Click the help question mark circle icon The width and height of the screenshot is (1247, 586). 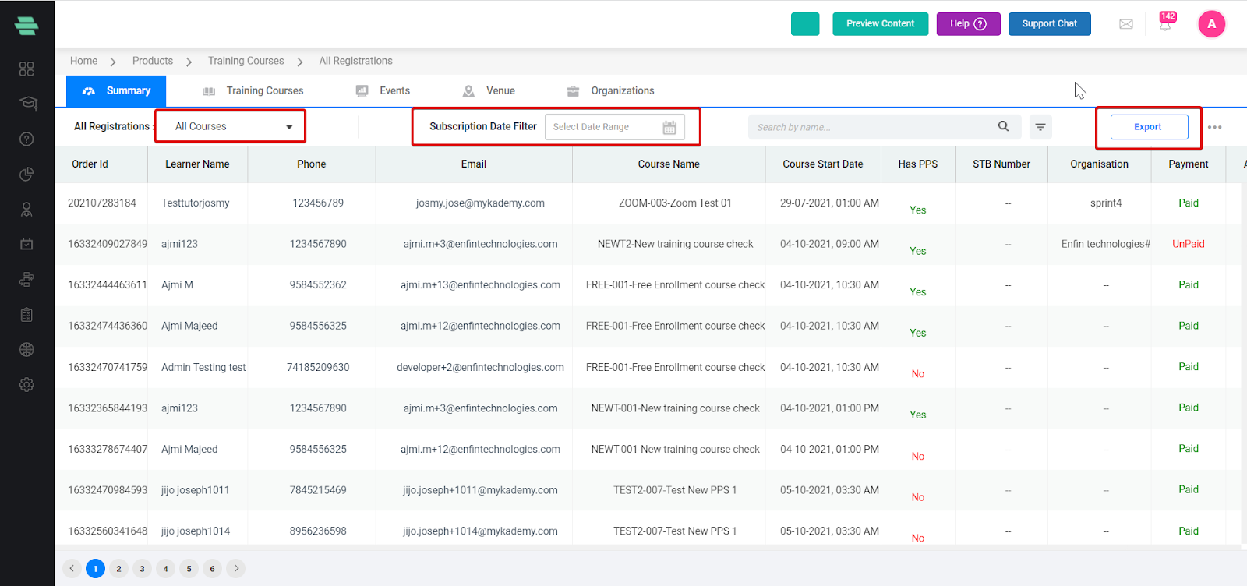point(980,24)
